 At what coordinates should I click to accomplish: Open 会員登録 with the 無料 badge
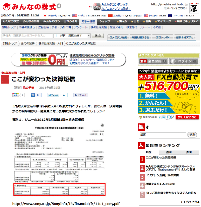pos(151,61)
